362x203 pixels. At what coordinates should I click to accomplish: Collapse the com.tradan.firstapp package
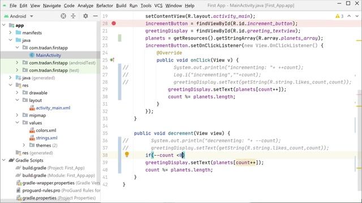point(18,47)
